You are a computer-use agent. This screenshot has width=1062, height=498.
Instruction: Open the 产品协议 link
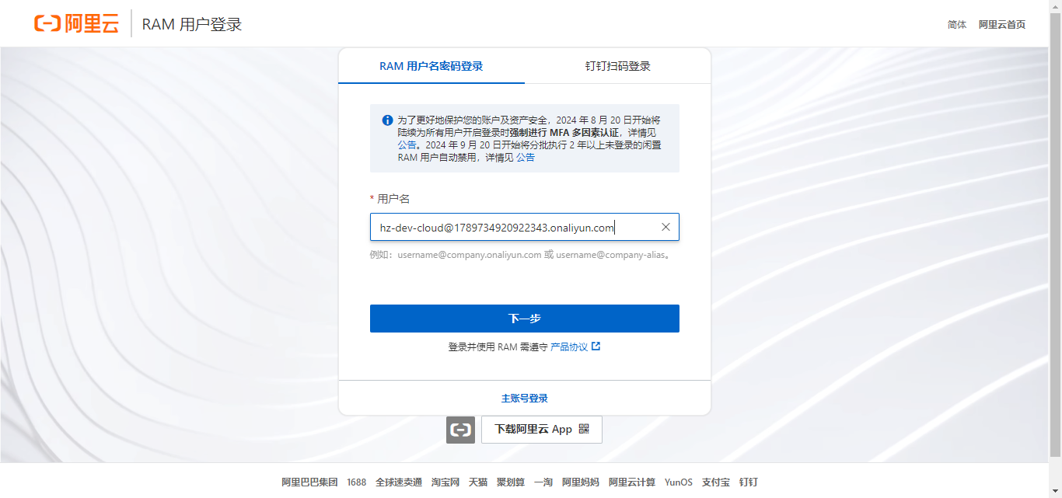tap(569, 347)
